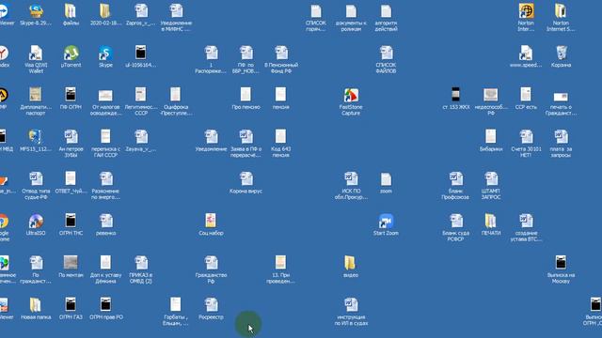Image resolution: width=602 pixels, height=338 pixels.
Task: Open плата за запросы document
Action: pos(561,138)
